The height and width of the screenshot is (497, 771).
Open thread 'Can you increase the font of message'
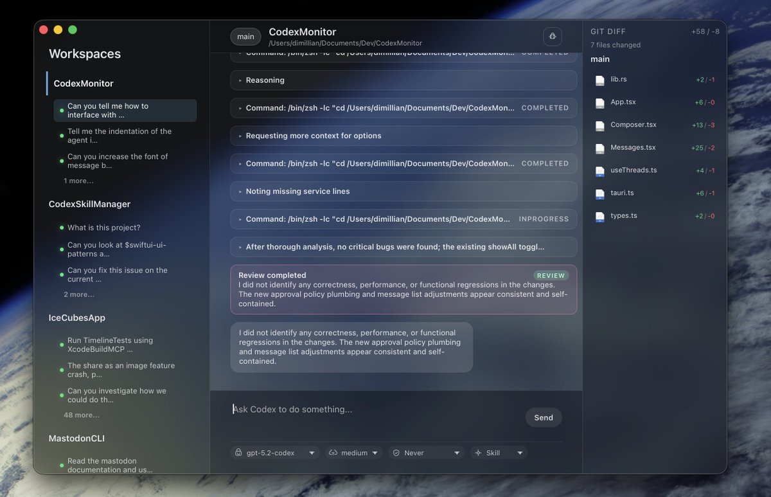125,161
